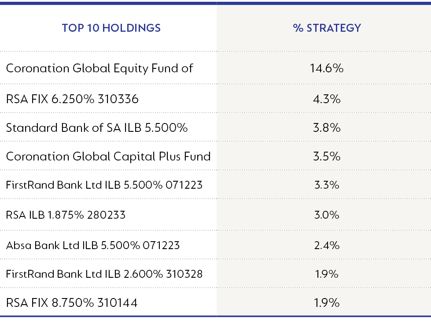
Task: Select Absa Bank Ltd ILB 5.500% holding
Action: point(93,245)
